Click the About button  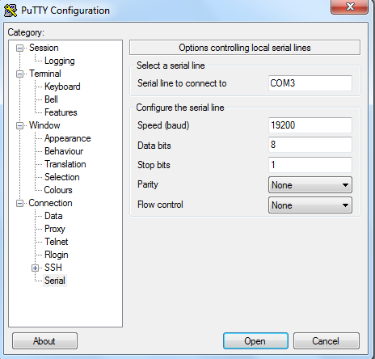(44, 341)
